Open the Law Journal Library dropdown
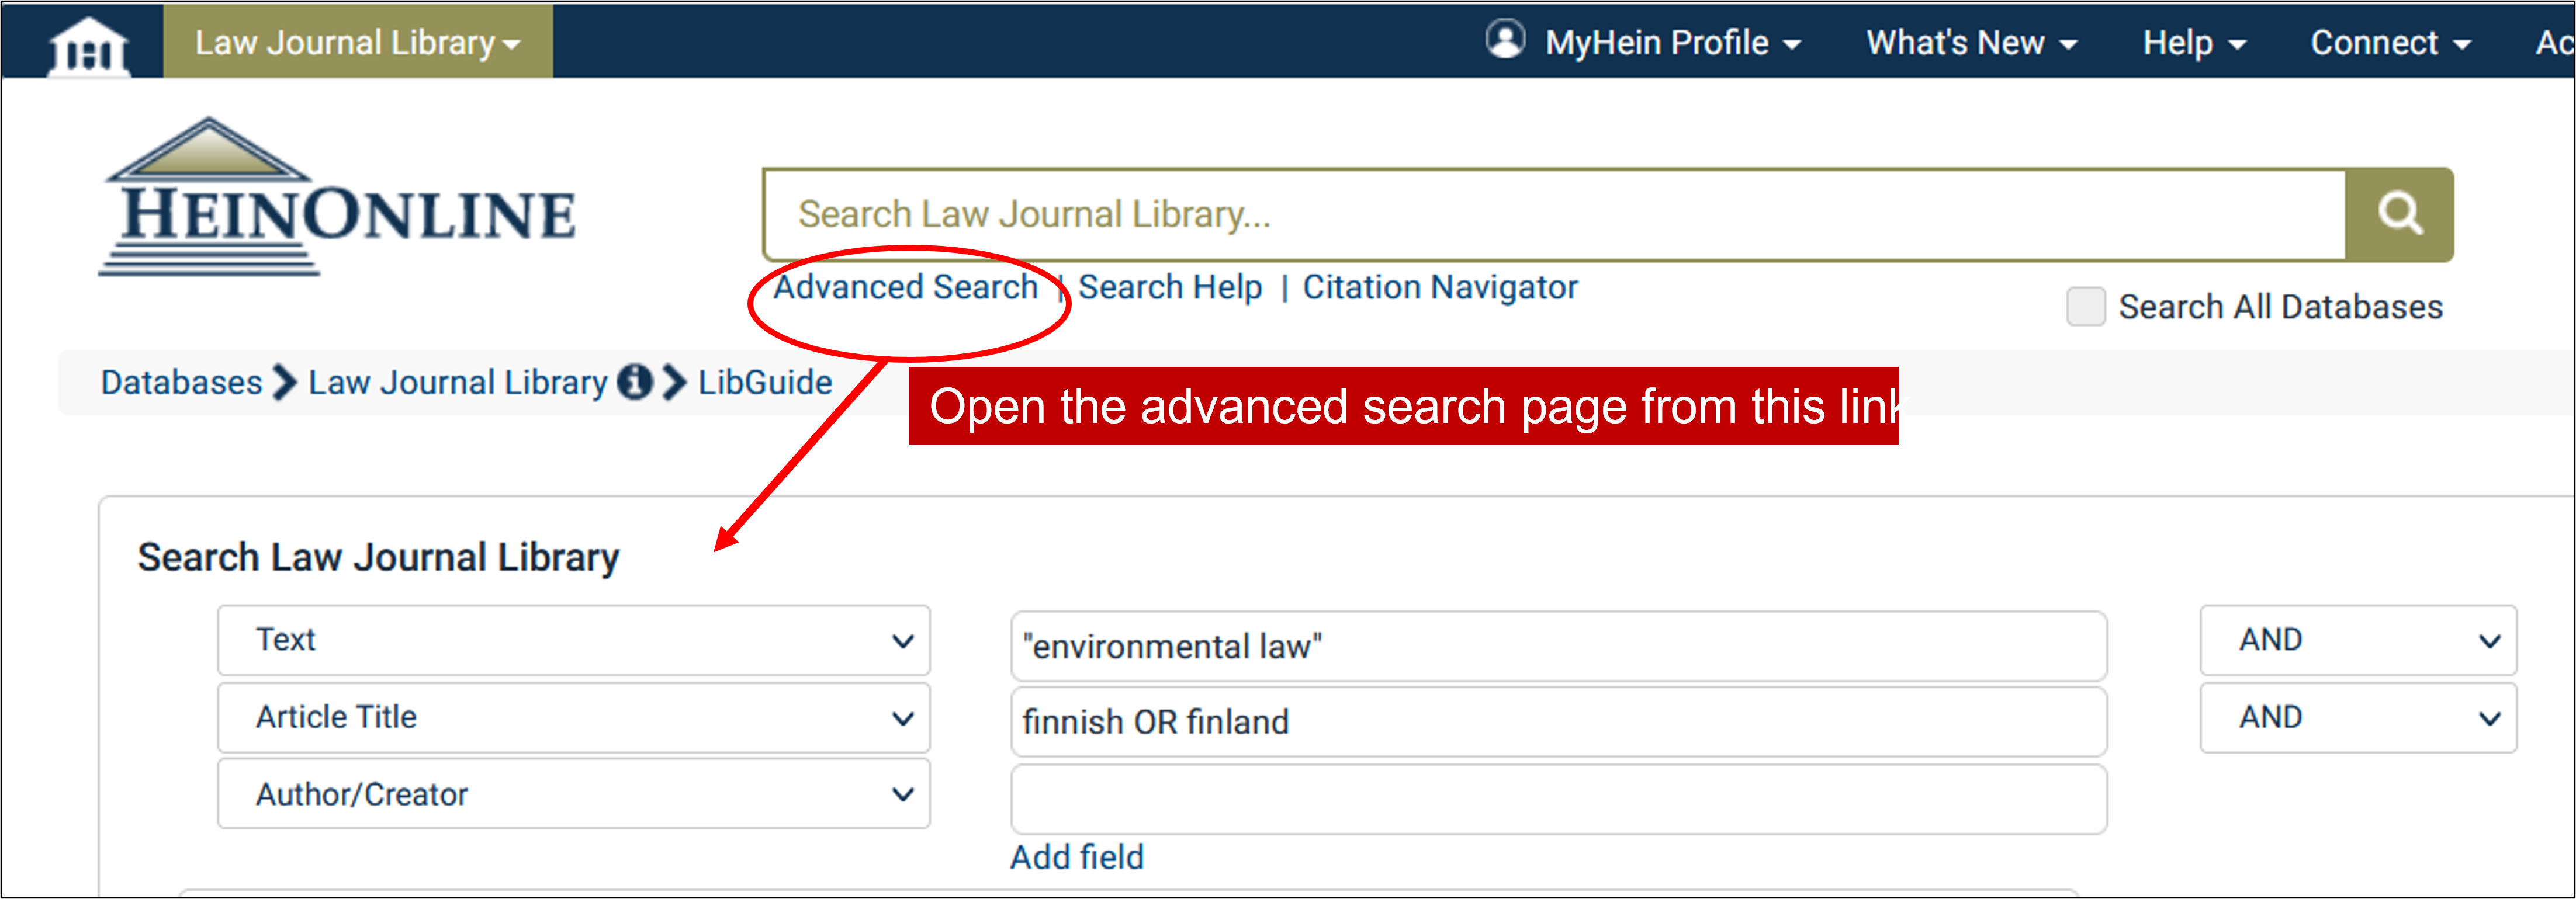 coord(358,42)
